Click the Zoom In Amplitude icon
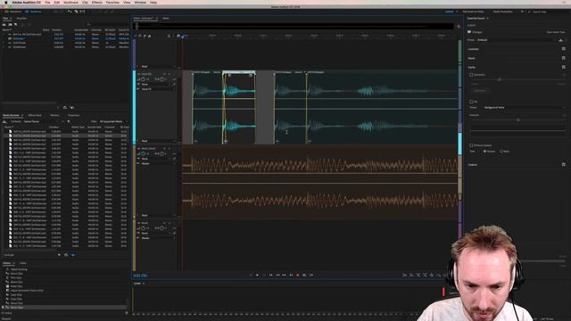This screenshot has height=321, width=571. click(404, 276)
